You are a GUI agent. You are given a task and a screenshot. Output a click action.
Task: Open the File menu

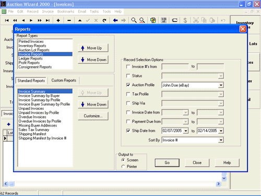(11, 11)
